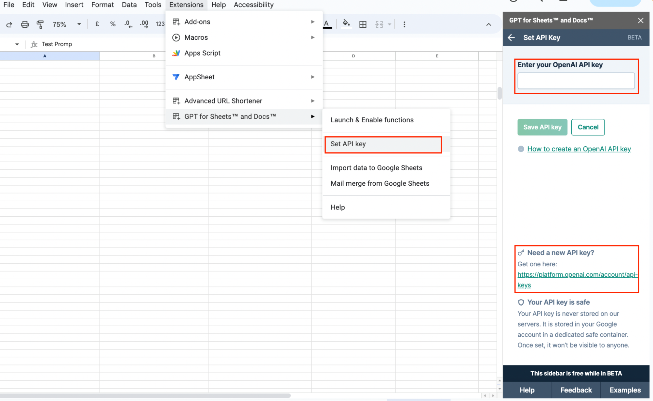Image resolution: width=653 pixels, height=401 pixels.
Task: Apply percent format with the % icon
Action: tap(113, 24)
